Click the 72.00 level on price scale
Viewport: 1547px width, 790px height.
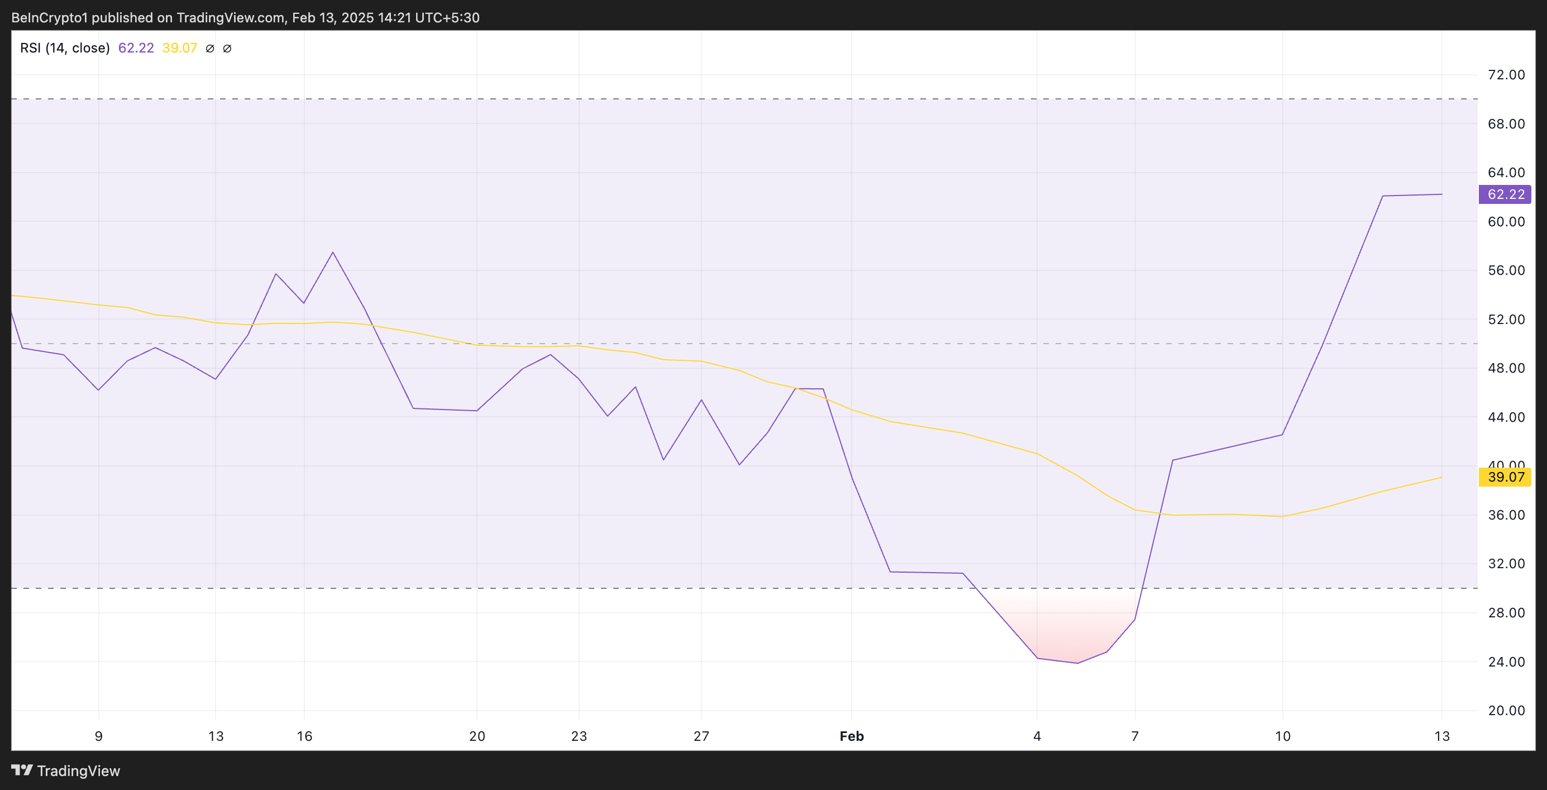pos(1506,75)
